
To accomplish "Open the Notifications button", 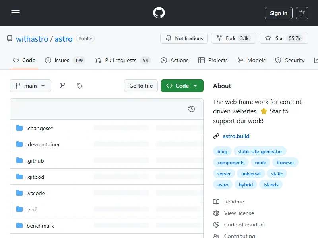I will click(184, 38).
